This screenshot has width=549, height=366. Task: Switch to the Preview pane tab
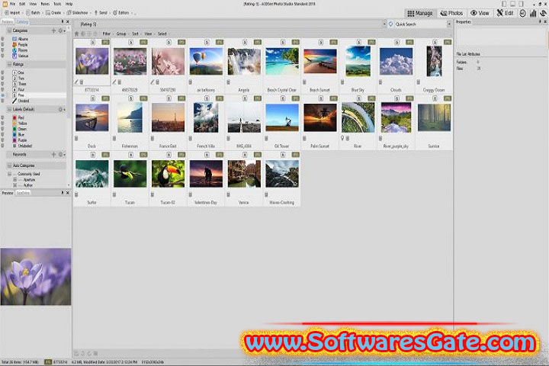(7, 193)
